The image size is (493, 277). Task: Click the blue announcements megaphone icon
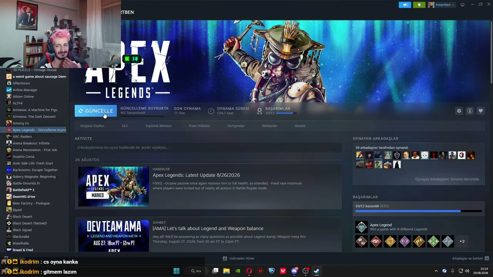pyautogui.click(x=405, y=5)
